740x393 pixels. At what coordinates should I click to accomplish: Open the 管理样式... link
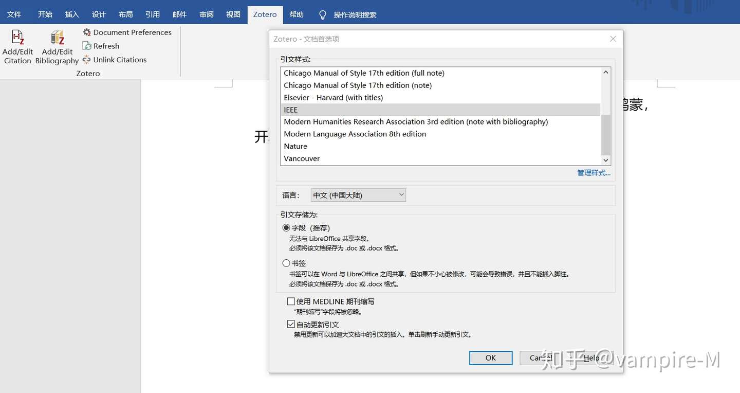594,173
